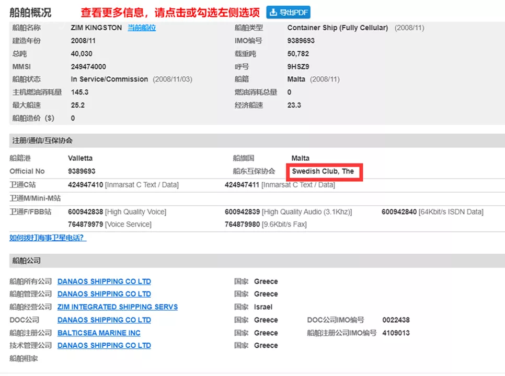Select ship type Container Ship (Fully Cellular)
This screenshot has height=376, width=505.
click(x=338, y=28)
